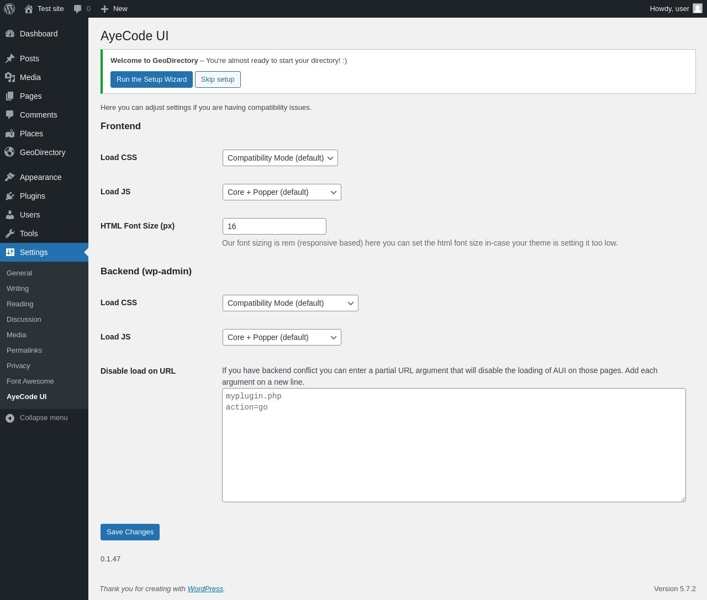Viewport: 707px width, 600px height.
Task: Open the user avatar in admin bar
Action: pos(698,8)
